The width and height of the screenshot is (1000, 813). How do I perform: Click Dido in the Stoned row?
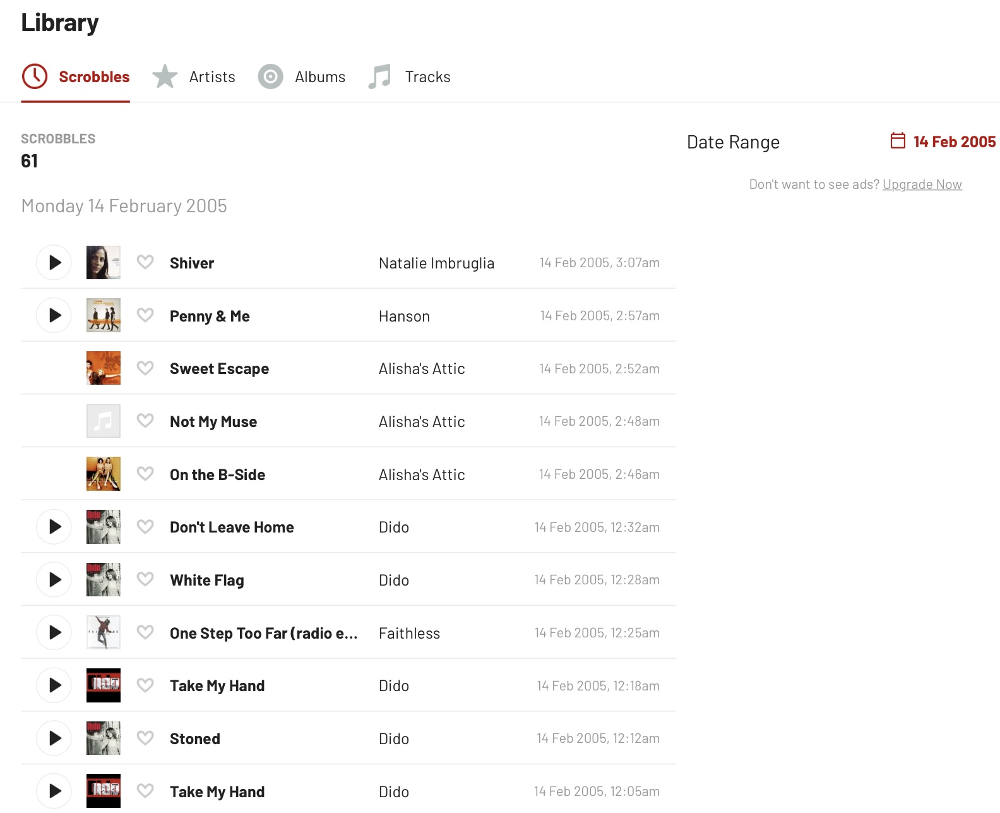[x=394, y=739]
